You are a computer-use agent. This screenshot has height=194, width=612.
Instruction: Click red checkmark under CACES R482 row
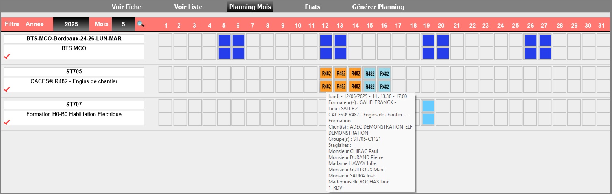coord(7,89)
